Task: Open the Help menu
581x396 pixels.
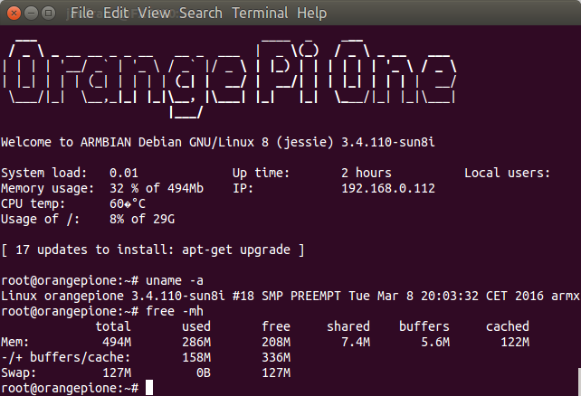Action: tap(312, 14)
